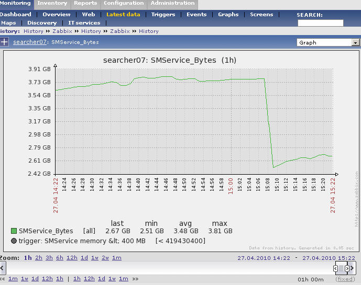Click the plus icon beside searcher07
The image size is (361, 285).
click(5, 42)
